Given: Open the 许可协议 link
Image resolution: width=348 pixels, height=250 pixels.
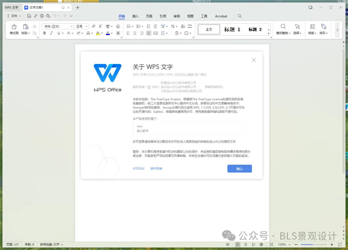Looking at the screenshot, I should pos(139,168).
